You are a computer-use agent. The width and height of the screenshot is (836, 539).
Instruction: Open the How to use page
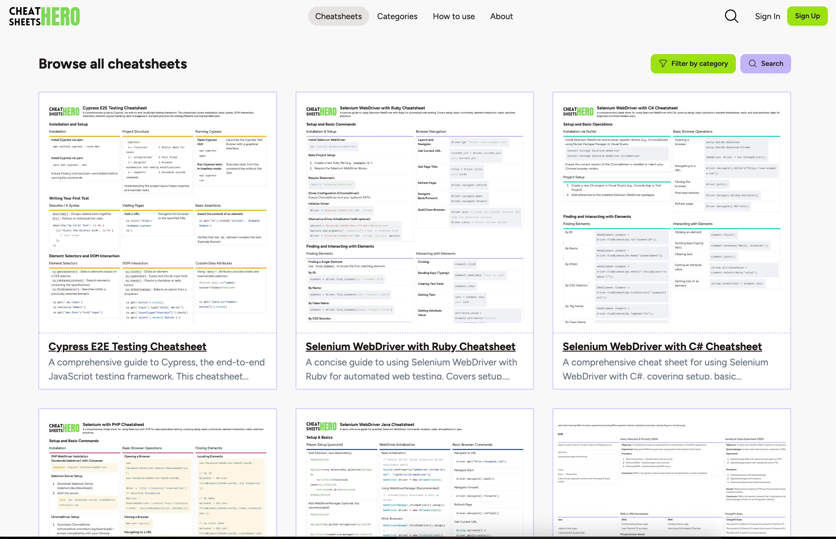pyautogui.click(x=454, y=16)
